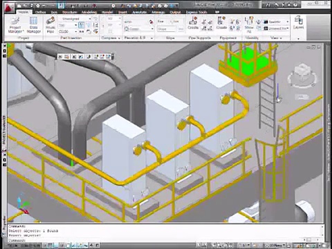Image resolution: width=332 pixels, height=249 pixels.
Task: Toggle the slope button beside the Slope field
Action: [181, 29]
